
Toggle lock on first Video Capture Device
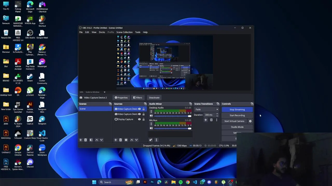(x=143, y=109)
